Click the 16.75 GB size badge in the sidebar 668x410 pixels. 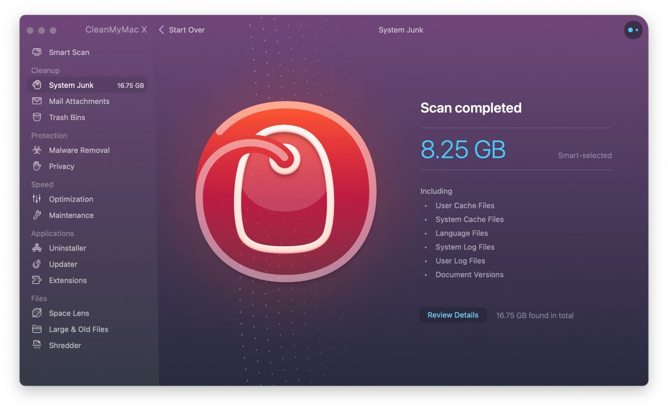[130, 86]
